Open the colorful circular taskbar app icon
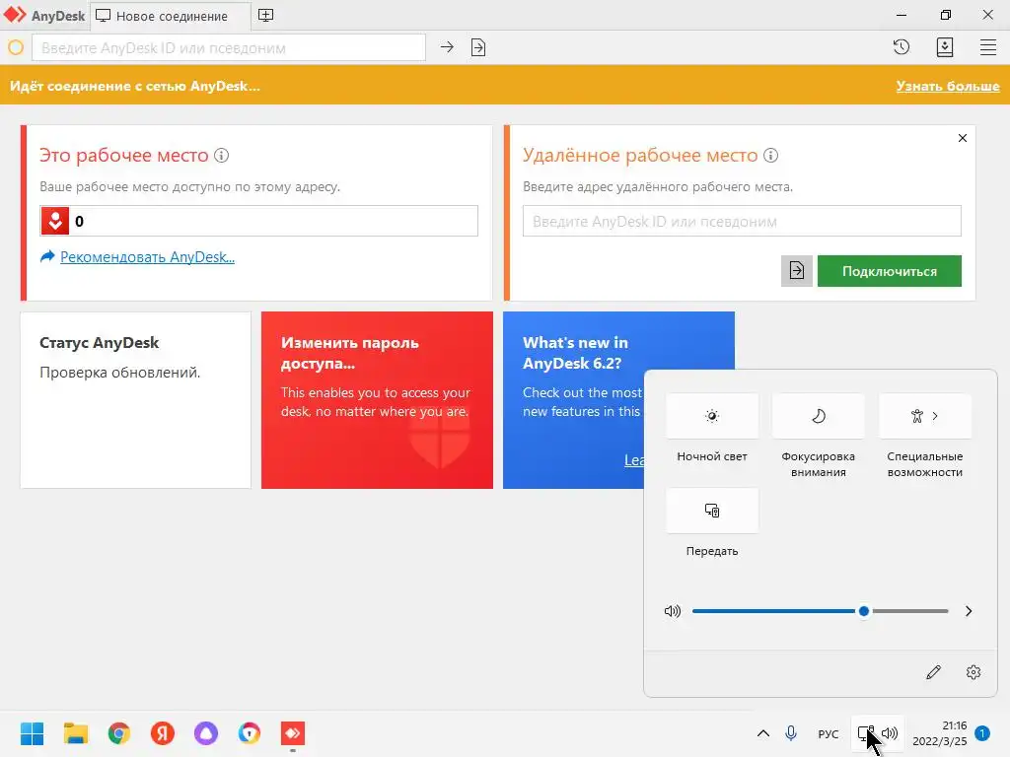Viewport: 1010px width, 757px height. (x=250, y=733)
